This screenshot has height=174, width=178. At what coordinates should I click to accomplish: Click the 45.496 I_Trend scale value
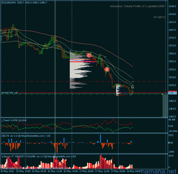point(172,119)
